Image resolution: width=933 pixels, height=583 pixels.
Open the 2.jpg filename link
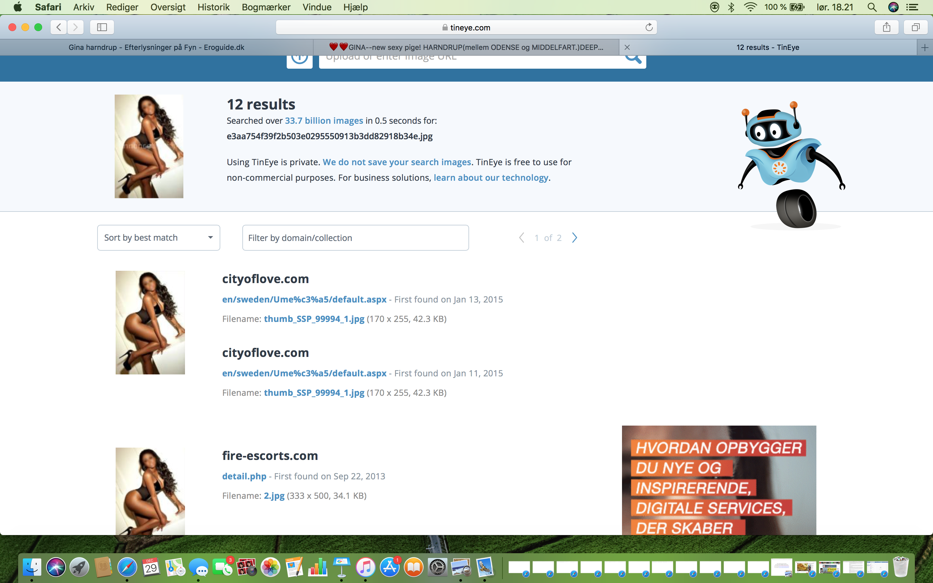coord(274,496)
